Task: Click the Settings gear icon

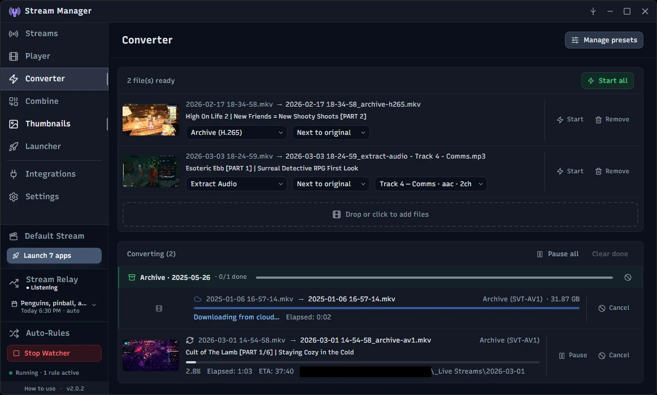Action: (x=14, y=197)
